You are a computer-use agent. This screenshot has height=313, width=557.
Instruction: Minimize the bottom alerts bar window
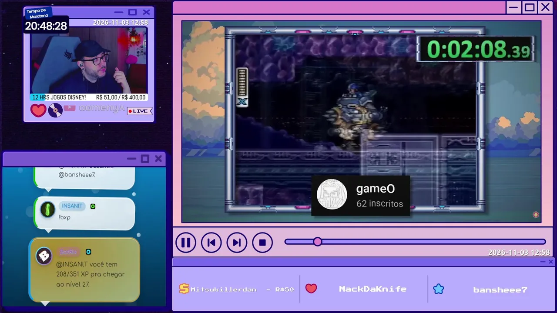tap(543, 262)
